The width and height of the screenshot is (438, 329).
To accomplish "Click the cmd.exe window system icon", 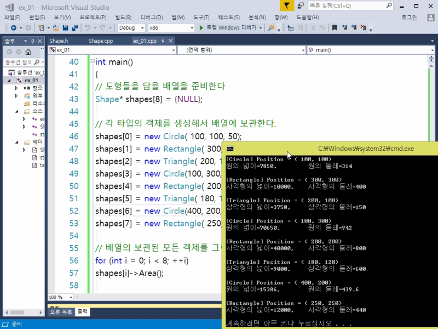I will [230, 149].
